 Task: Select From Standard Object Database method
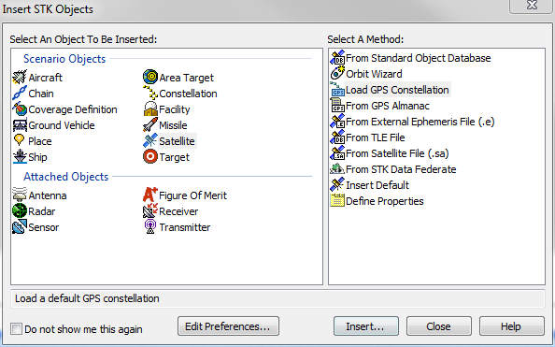click(410, 58)
